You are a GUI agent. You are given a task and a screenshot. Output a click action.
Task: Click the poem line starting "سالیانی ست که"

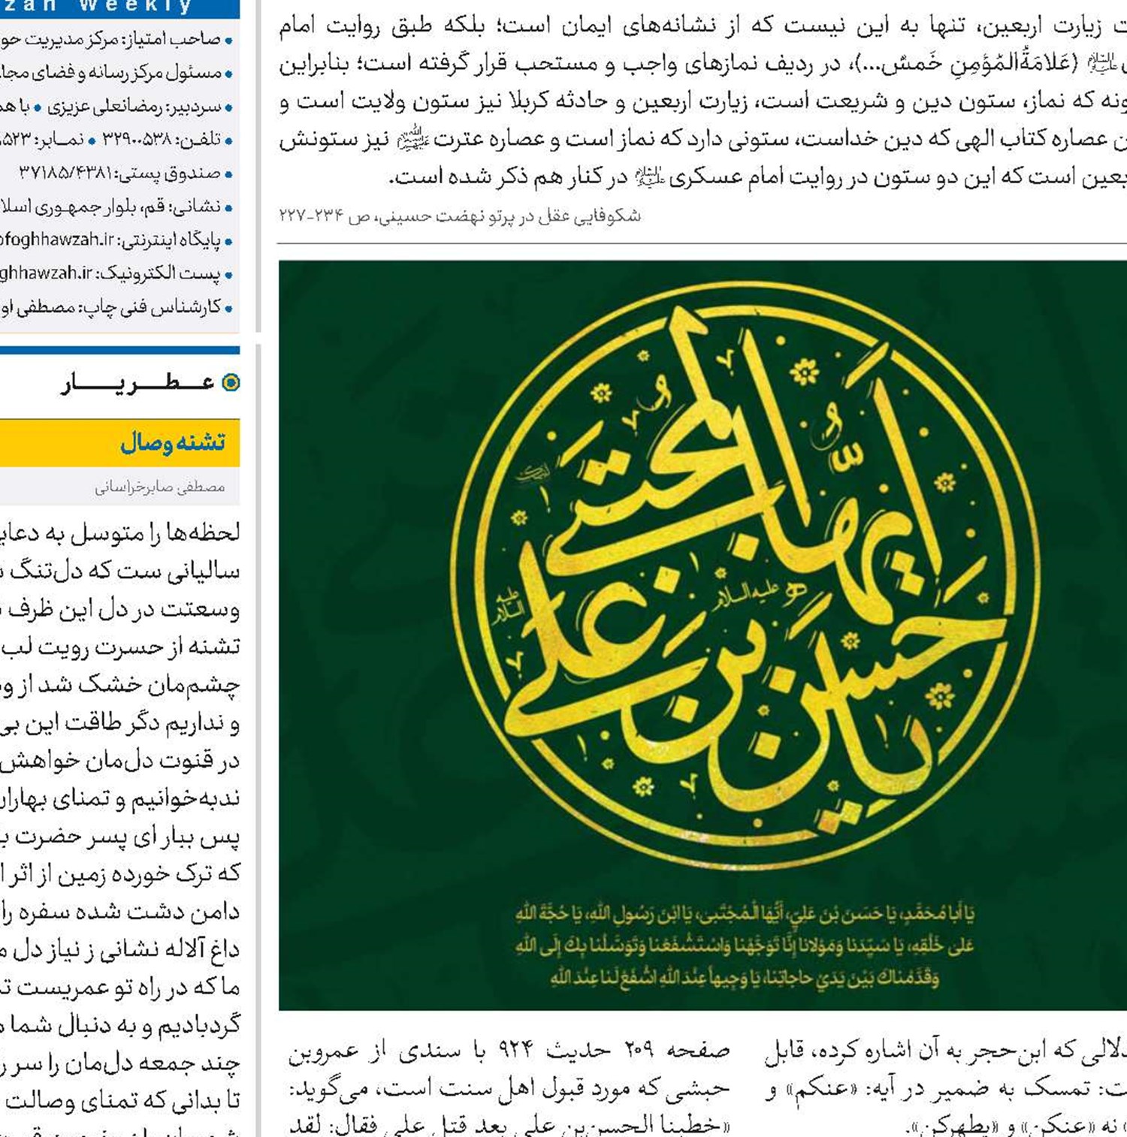click(120, 572)
